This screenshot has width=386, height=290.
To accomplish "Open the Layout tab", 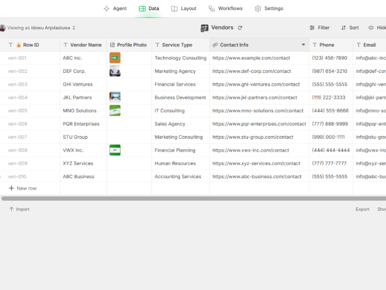I will point(184,9).
